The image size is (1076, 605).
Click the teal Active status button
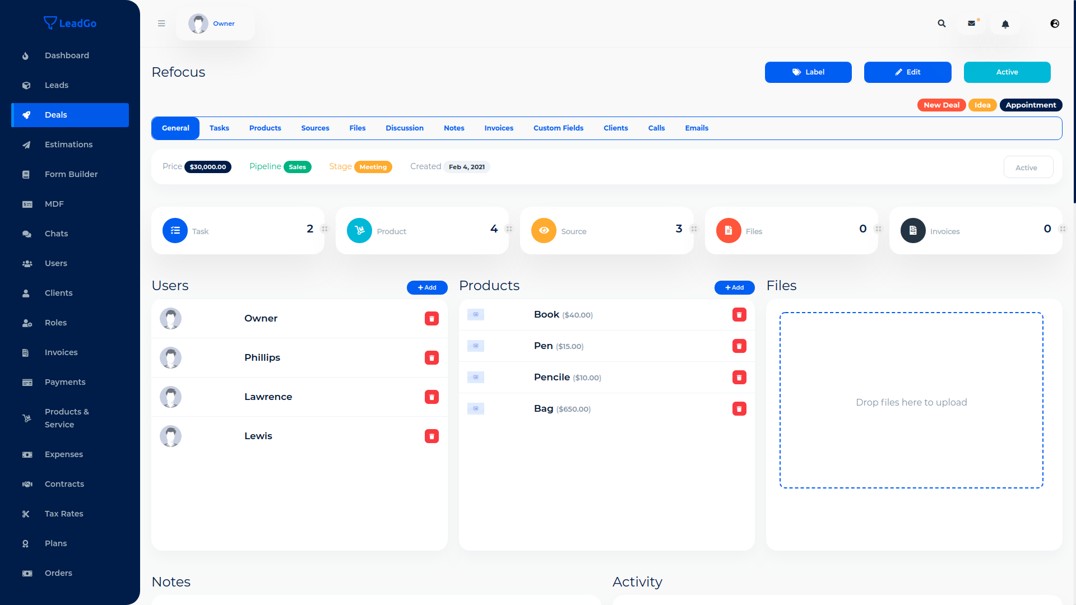pyautogui.click(x=1007, y=72)
